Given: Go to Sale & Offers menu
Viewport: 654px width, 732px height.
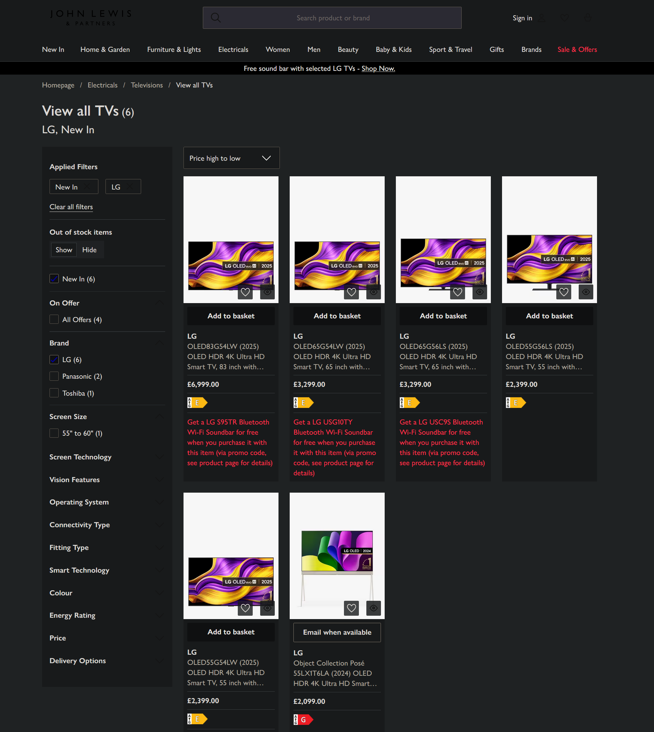Looking at the screenshot, I should click(577, 50).
